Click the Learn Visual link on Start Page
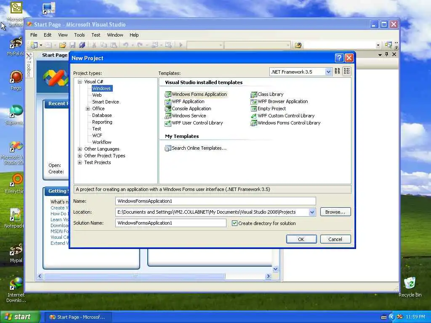This screenshot has height=323, width=431. click(59, 220)
